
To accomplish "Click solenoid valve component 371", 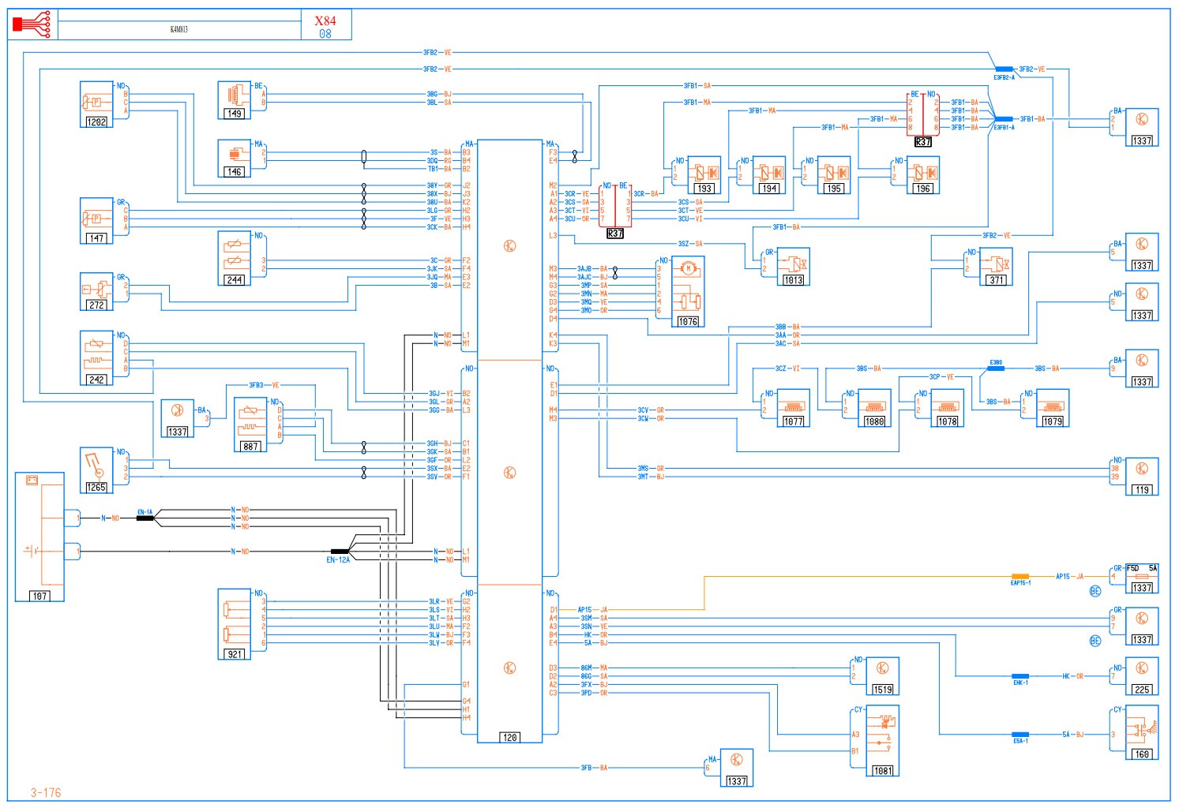I will (x=997, y=267).
